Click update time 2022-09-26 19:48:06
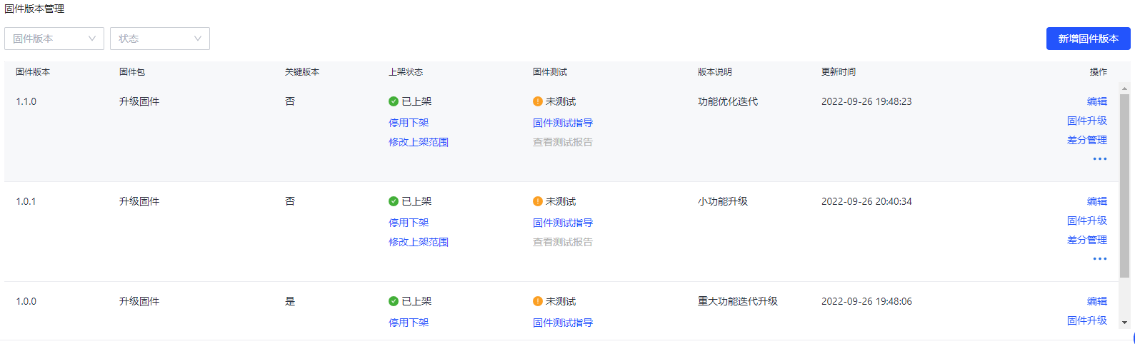 (x=866, y=301)
